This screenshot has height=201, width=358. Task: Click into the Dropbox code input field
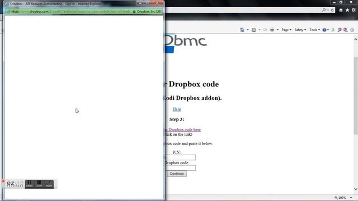180,168
